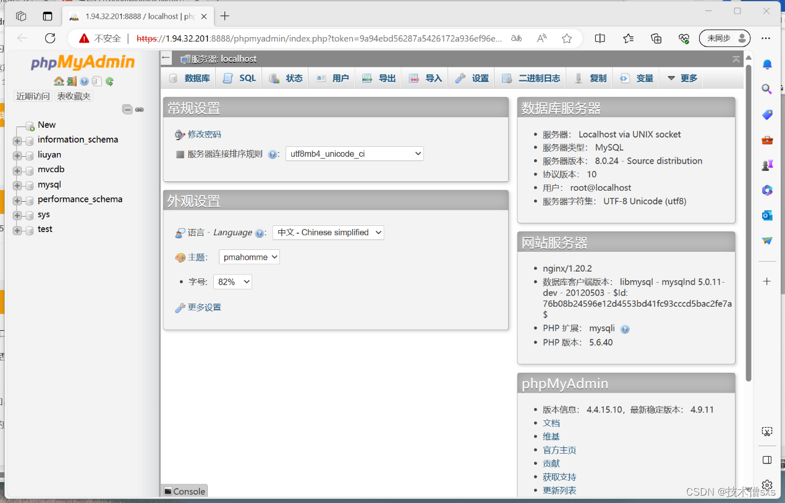This screenshot has width=785, height=503.
Task: Open the browser favorites list icon
Action: click(x=628, y=38)
